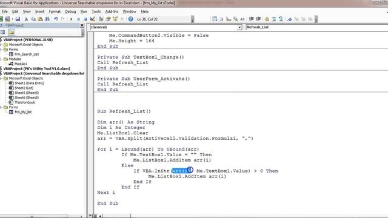Open the File menu
Image resolution: width=388 pixels, height=218 pixels.
coord(5,12)
